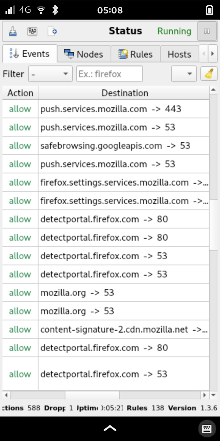Expand the dropdown next to the broom
The width and height of the screenshot is (220, 441).
point(184,74)
